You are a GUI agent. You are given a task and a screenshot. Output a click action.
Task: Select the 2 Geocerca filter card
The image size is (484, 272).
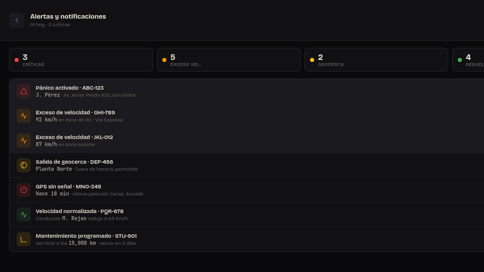[376, 60]
